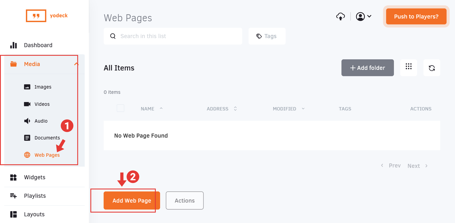Sort list by Name column

click(148, 109)
